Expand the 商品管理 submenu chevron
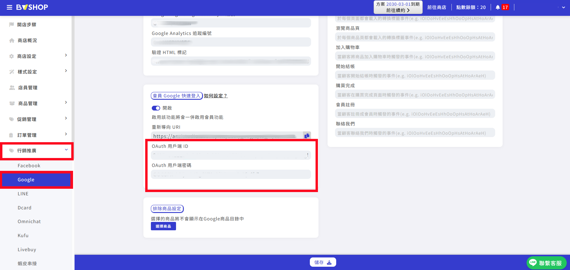Image resolution: width=570 pixels, height=270 pixels. (66, 102)
